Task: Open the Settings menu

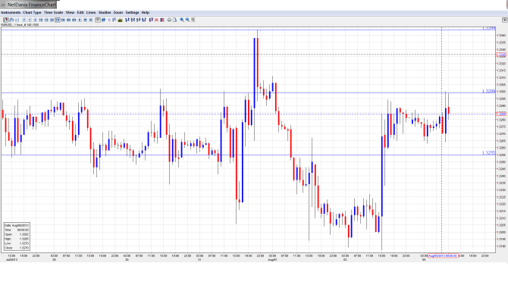Action: click(132, 12)
